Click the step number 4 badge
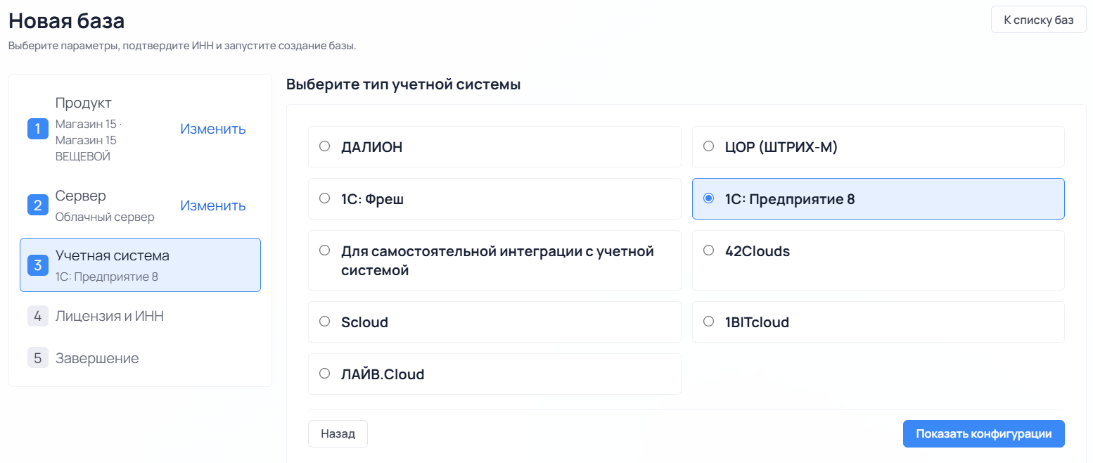This screenshot has height=463, width=1093. point(38,316)
